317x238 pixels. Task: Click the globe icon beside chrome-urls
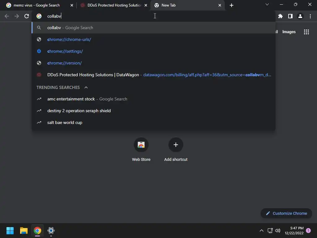coord(39,39)
